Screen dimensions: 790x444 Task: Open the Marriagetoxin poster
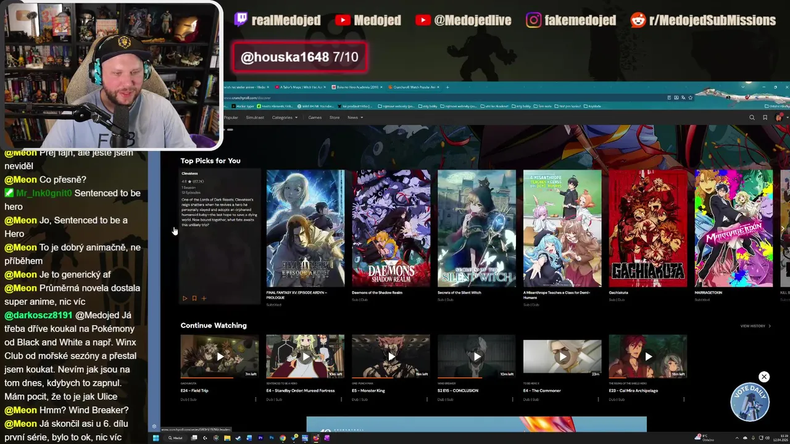(734, 228)
